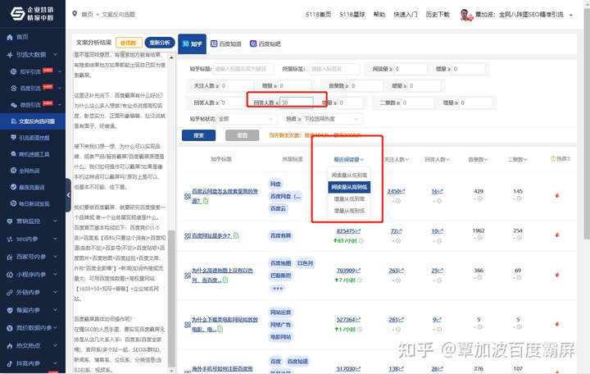The image size is (590, 374).
Task: Expand more tags with the ••• chip
Action: [x=278, y=288]
